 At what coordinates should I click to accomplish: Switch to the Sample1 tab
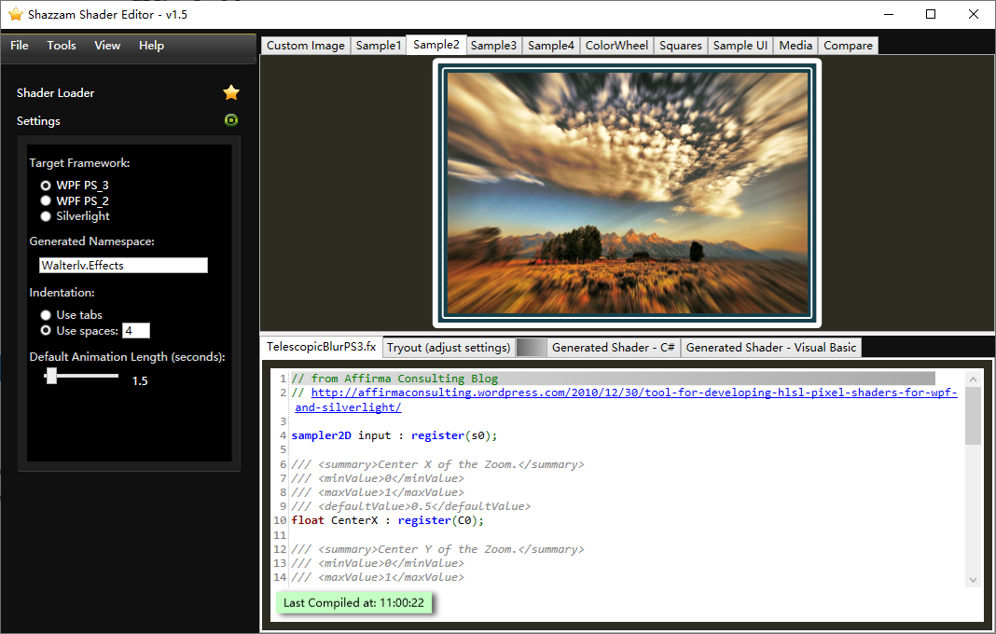click(x=379, y=46)
